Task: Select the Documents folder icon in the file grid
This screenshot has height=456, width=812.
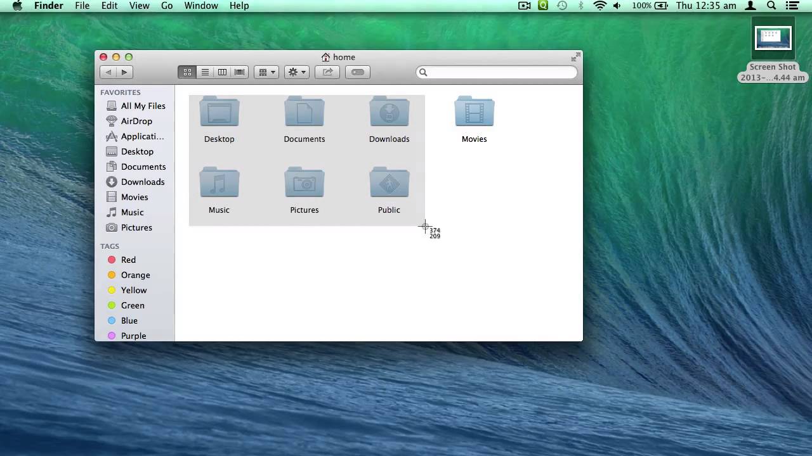Action: tap(304, 113)
